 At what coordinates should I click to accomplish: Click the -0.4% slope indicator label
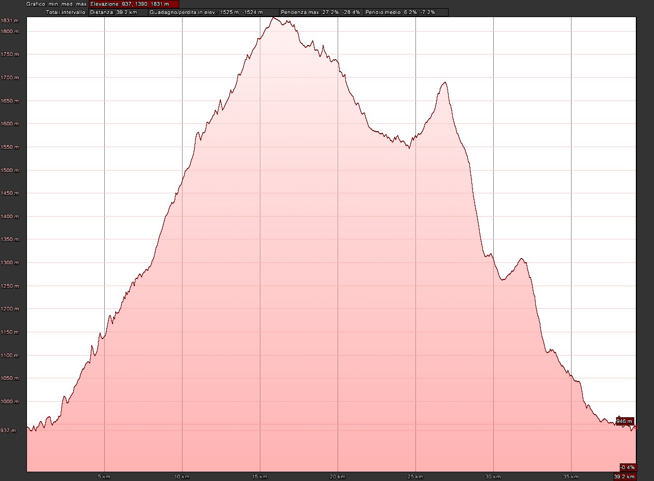[628, 467]
